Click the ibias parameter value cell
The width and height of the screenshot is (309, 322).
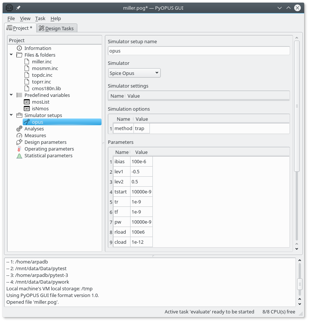tap(141, 161)
